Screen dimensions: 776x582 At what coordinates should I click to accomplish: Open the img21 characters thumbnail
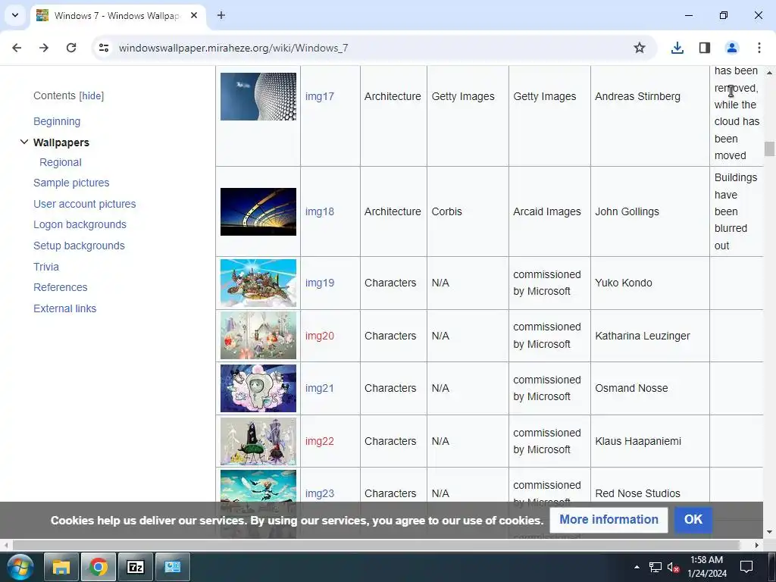point(258,389)
